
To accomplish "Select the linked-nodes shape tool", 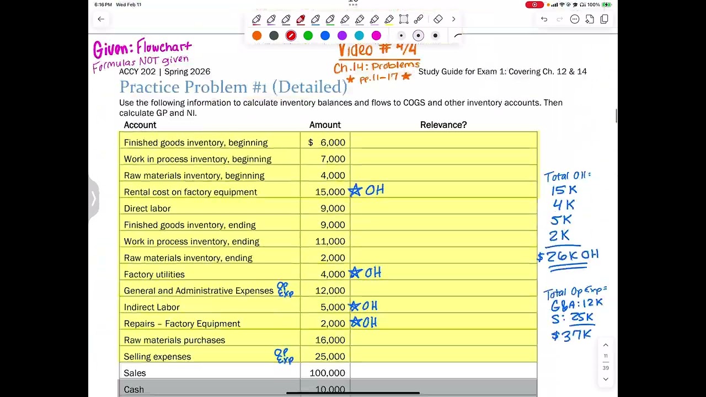I will point(419,19).
